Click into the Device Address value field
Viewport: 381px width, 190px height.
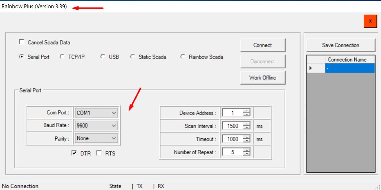[x=232, y=113]
